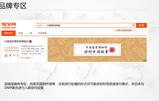Click the 上传图片 tooltip text
The image size is (159, 101).
tap(124, 30)
